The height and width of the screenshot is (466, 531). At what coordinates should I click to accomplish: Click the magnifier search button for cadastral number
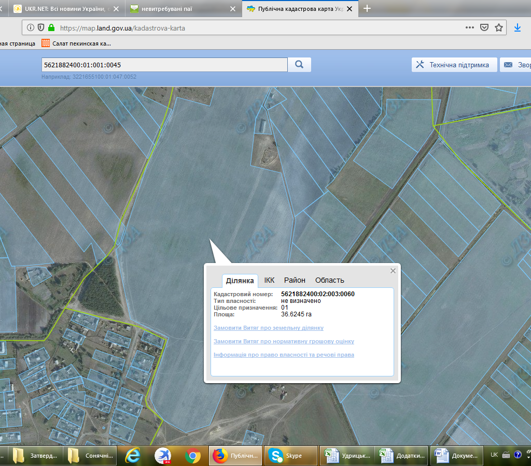point(299,65)
